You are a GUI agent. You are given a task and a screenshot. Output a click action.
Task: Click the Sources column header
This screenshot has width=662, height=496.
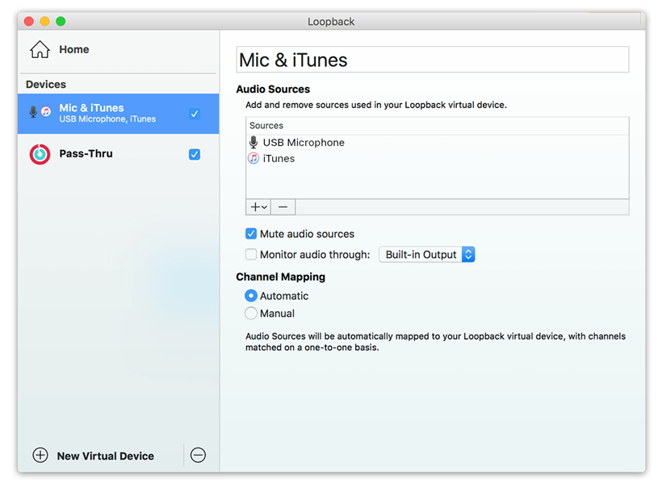point(437,126)
